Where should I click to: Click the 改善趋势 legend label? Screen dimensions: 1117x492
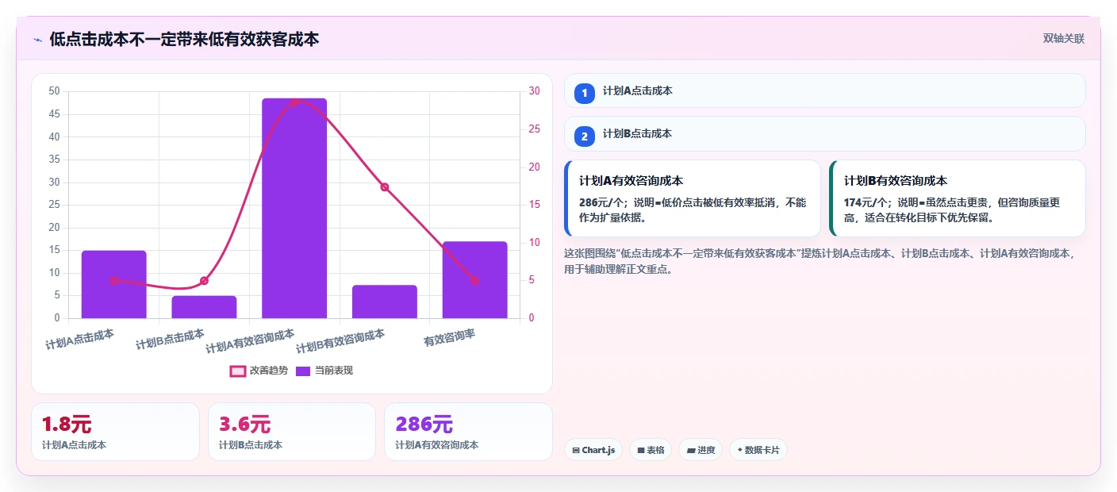click(x=269, y=371)
